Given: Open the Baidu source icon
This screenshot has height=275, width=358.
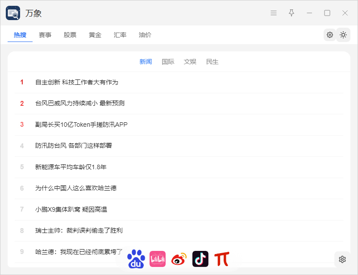Looking at the screenshot, I should 136,259.
